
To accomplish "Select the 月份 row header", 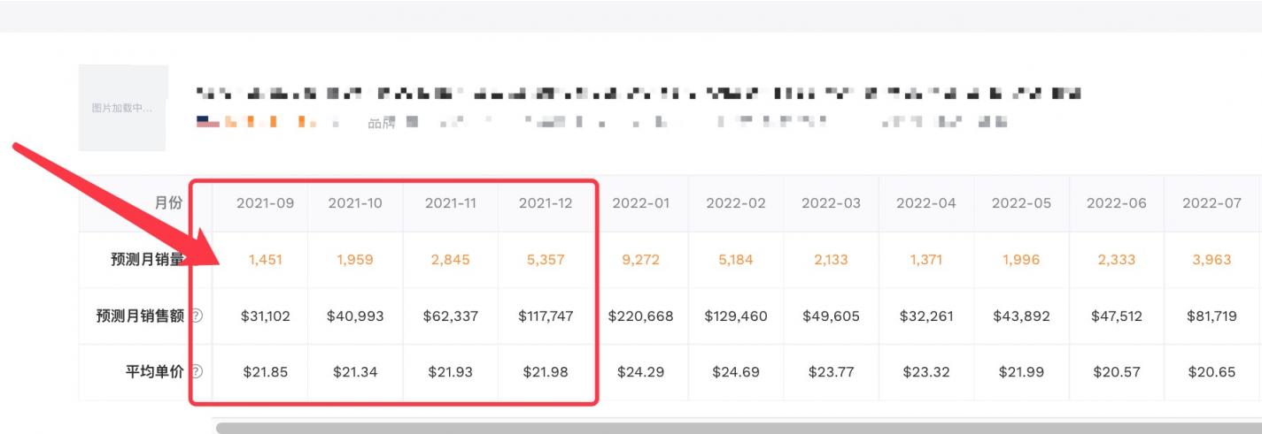I will click(168, 203).
